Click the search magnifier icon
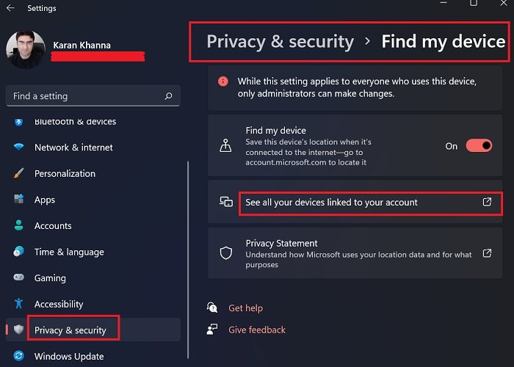 coord(169,96)
